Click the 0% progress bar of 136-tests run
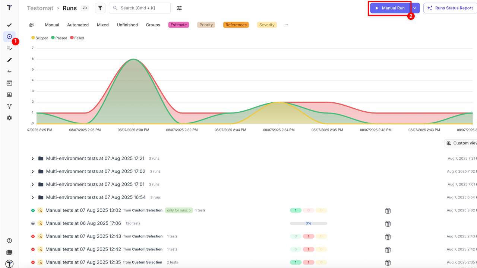The height and width of the screenshot is (268, 477). click(x=308, y=223)
